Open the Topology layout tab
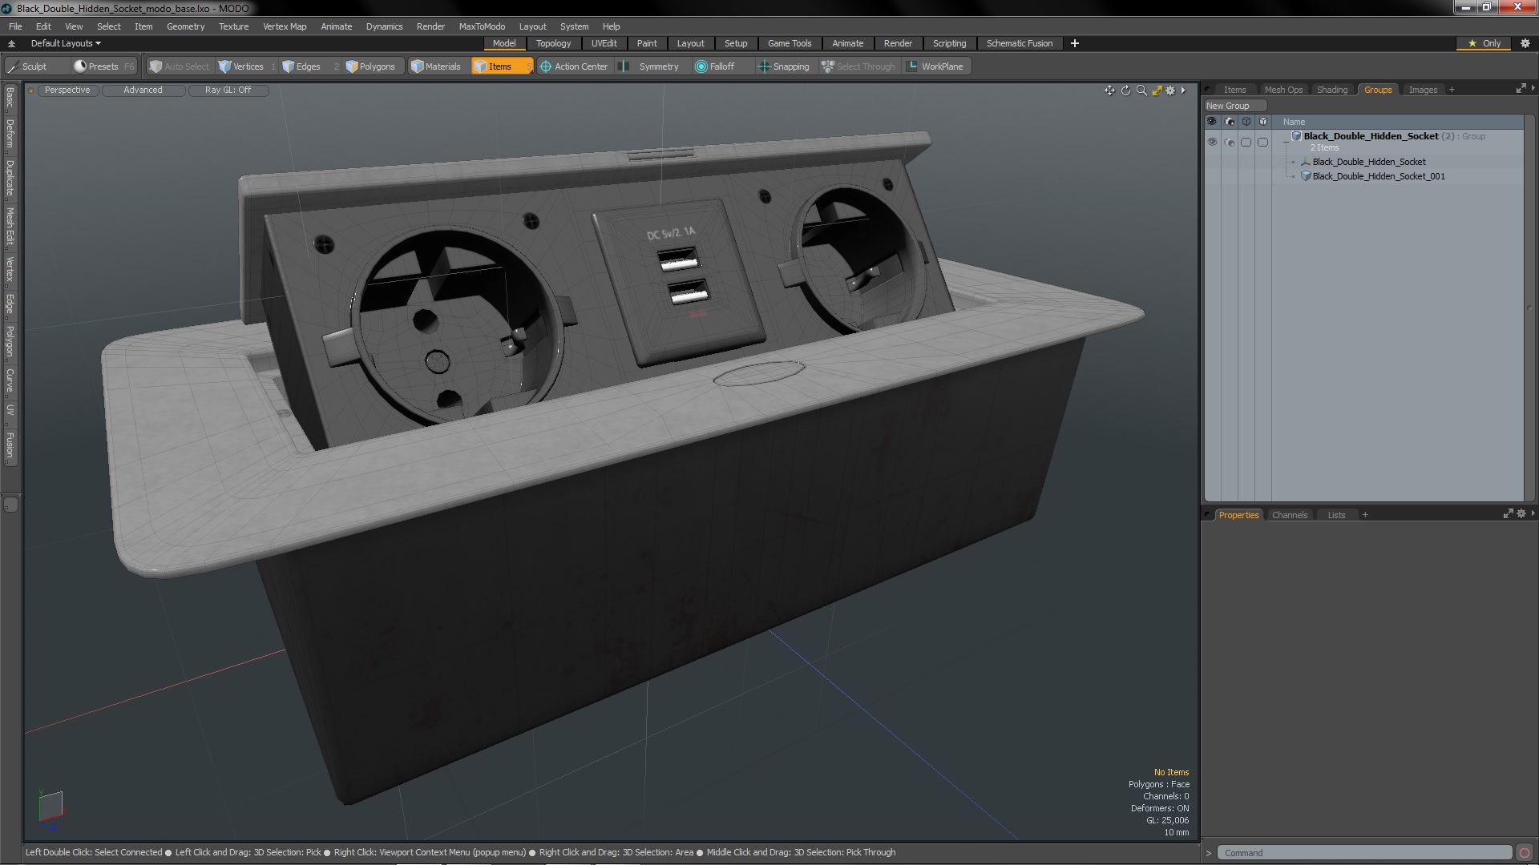The width and height of the screenshot is (1539, 865). pos(553,43)
